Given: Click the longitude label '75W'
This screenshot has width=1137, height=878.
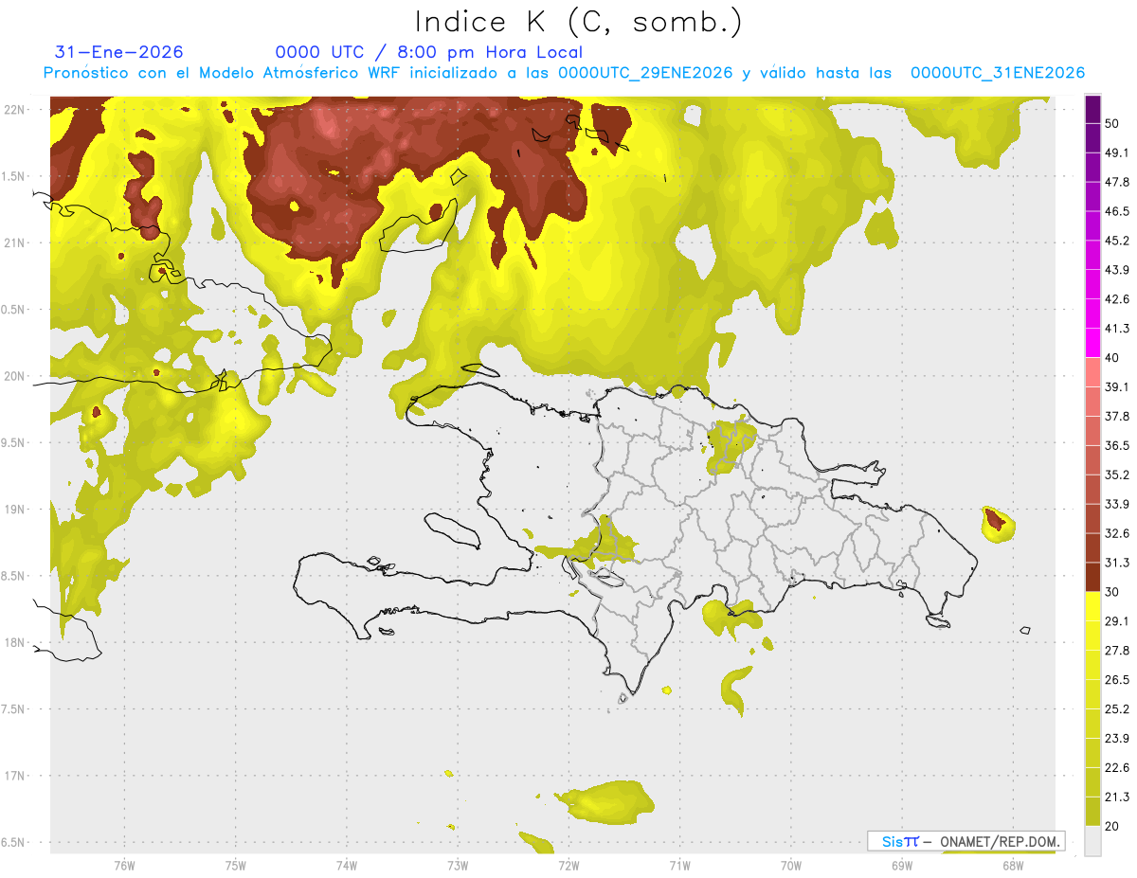Looking at the screenshot, I should click(235, 865).
